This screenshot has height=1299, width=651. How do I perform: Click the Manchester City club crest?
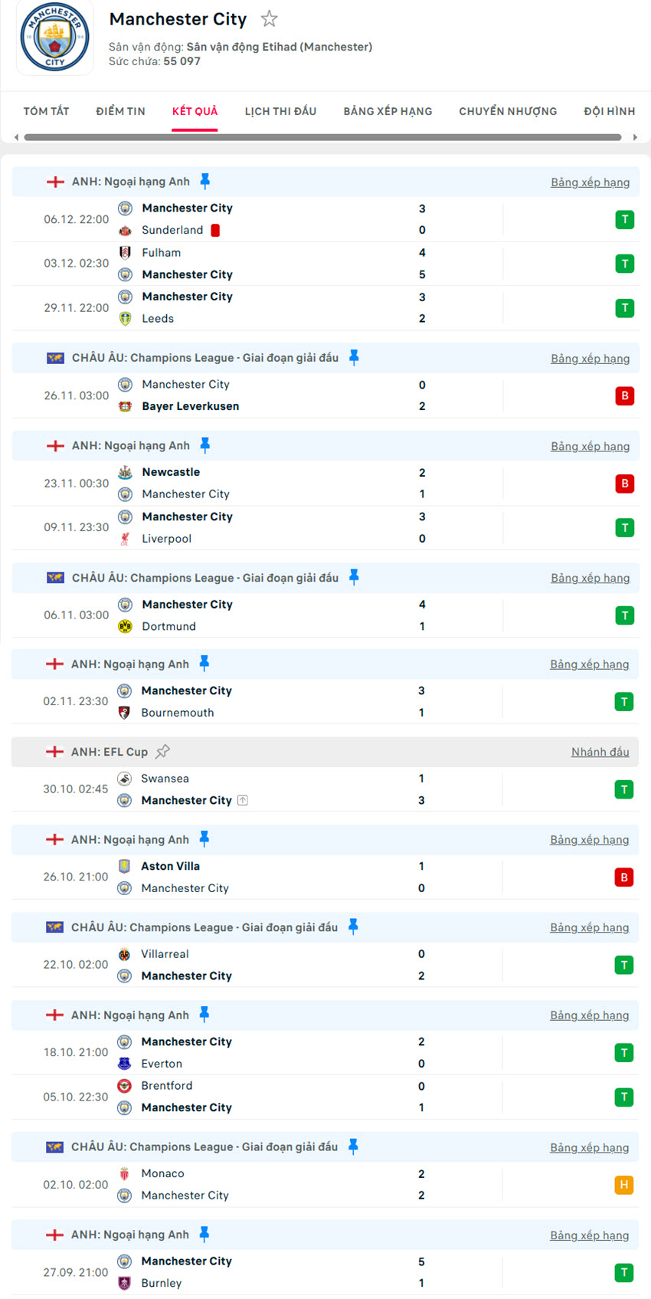(54, 38)
